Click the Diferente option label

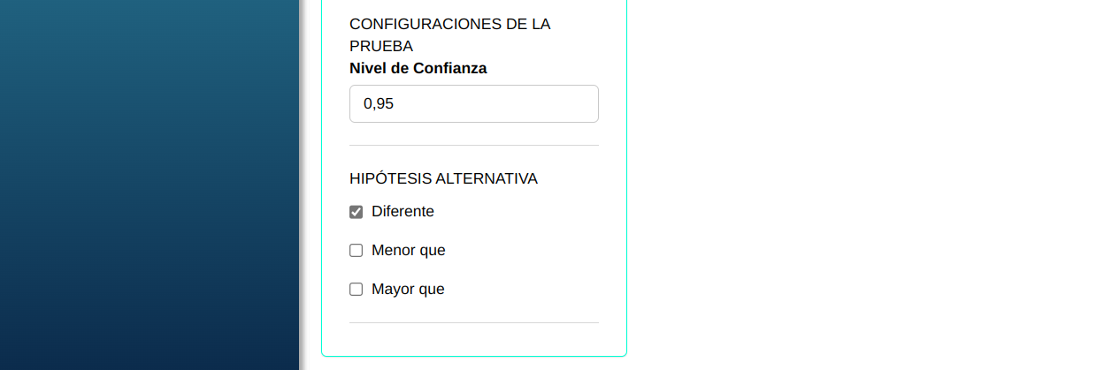(402, 212)
